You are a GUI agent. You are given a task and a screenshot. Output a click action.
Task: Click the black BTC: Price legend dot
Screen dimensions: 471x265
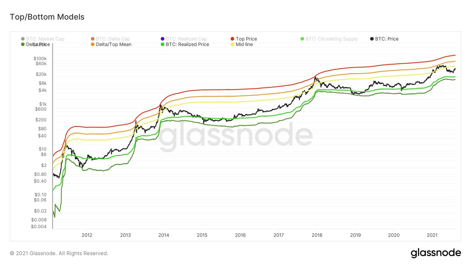[372, 39]
